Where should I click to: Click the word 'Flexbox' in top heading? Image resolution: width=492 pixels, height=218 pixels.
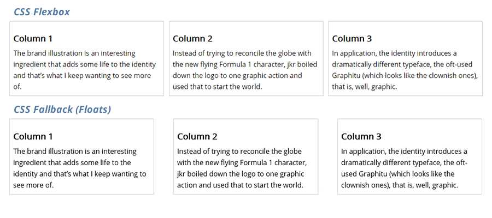pos(51,11)
